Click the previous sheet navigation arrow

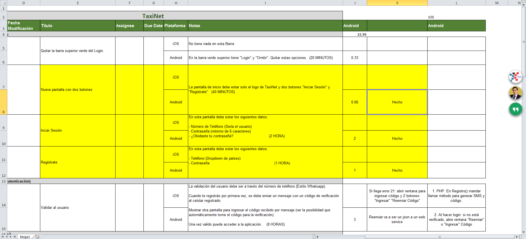(x=7, y=237)
